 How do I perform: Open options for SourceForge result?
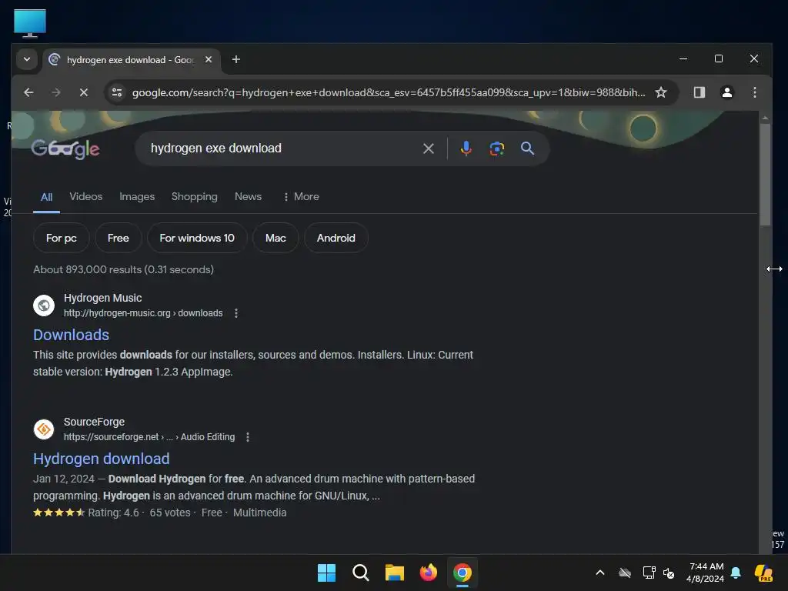[x=248, y=437]
